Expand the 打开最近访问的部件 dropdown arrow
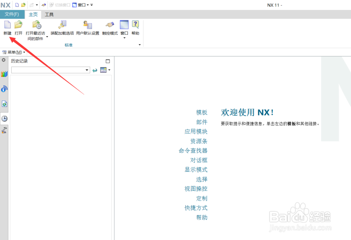 pyautogui.click(x=47, y=37)
